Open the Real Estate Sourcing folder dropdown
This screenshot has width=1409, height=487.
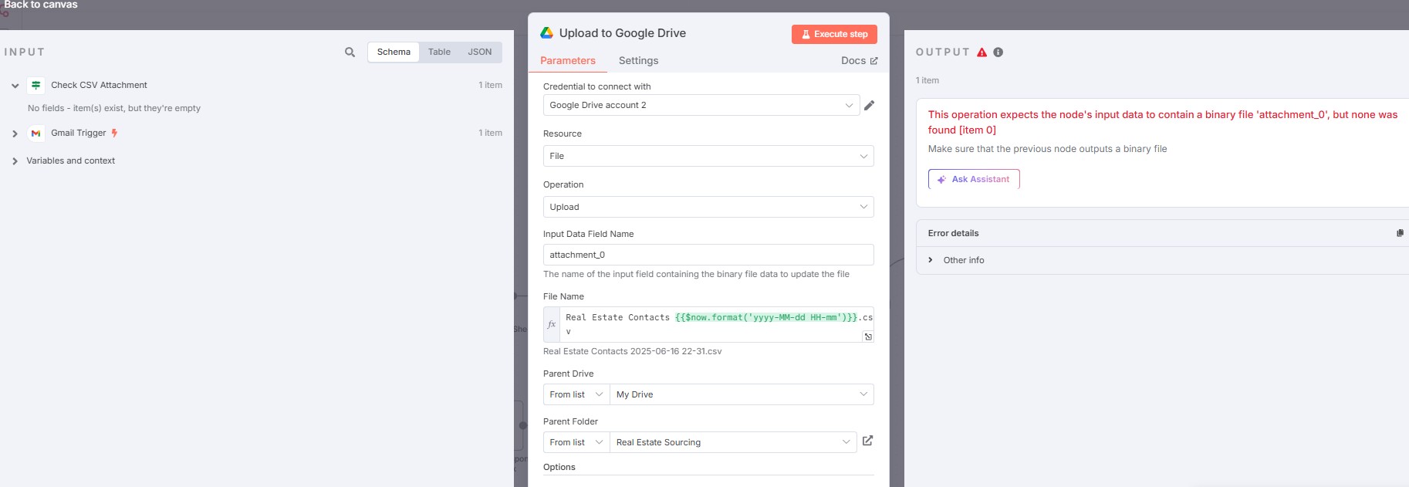click(733, 442)
